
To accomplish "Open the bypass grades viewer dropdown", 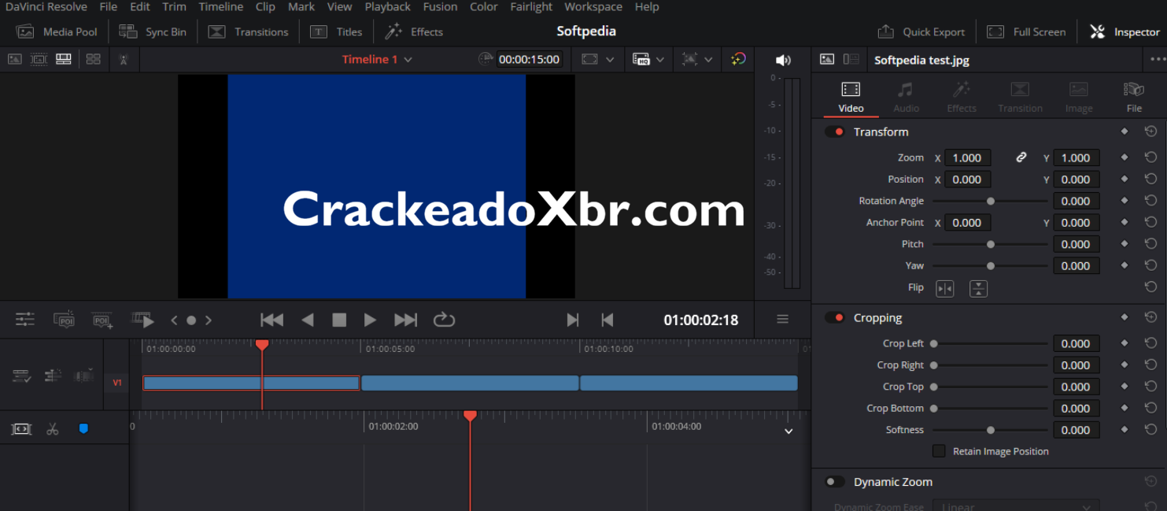I will [697, 59].
